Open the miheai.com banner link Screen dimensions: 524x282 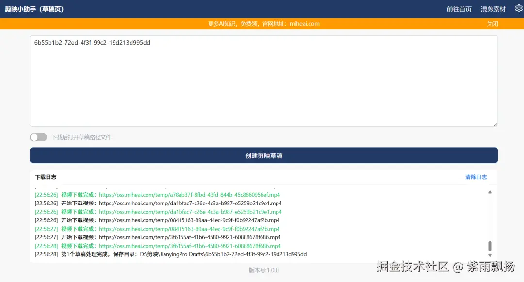click(x=304, y=24)
